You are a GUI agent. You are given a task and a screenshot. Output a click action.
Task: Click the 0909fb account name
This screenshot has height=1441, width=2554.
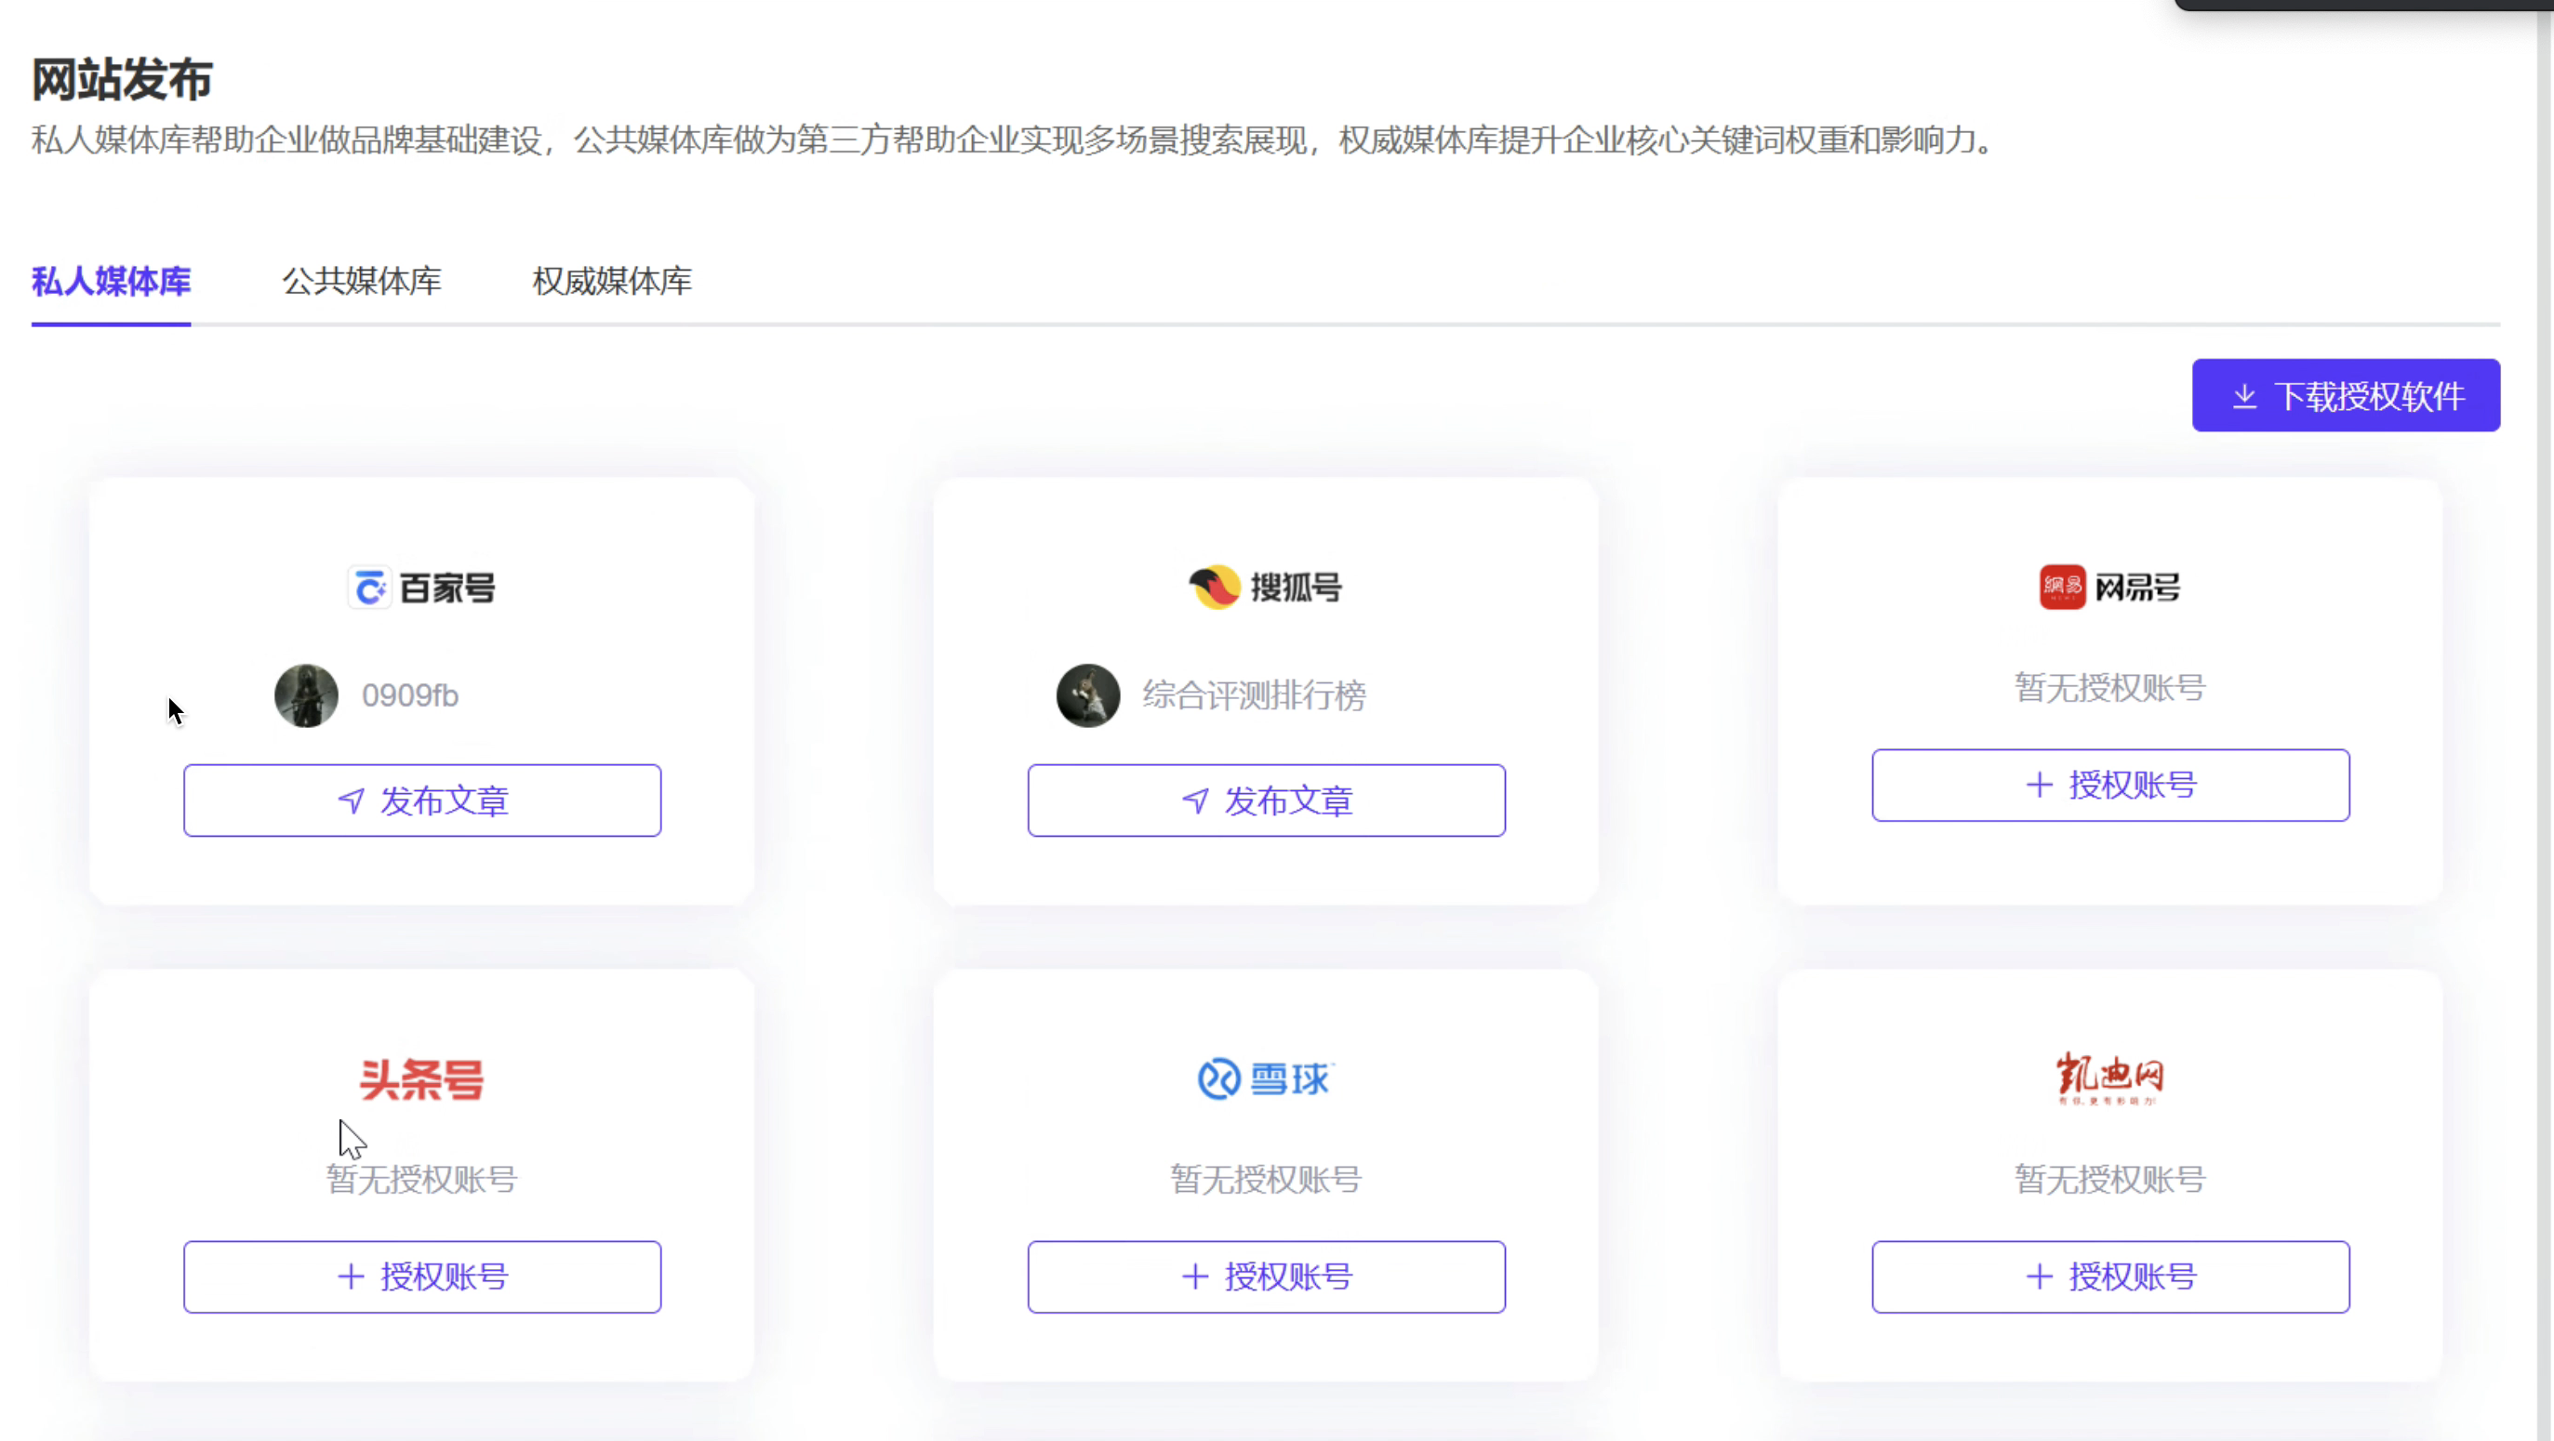pyautogui.click(x=409, y=695)
